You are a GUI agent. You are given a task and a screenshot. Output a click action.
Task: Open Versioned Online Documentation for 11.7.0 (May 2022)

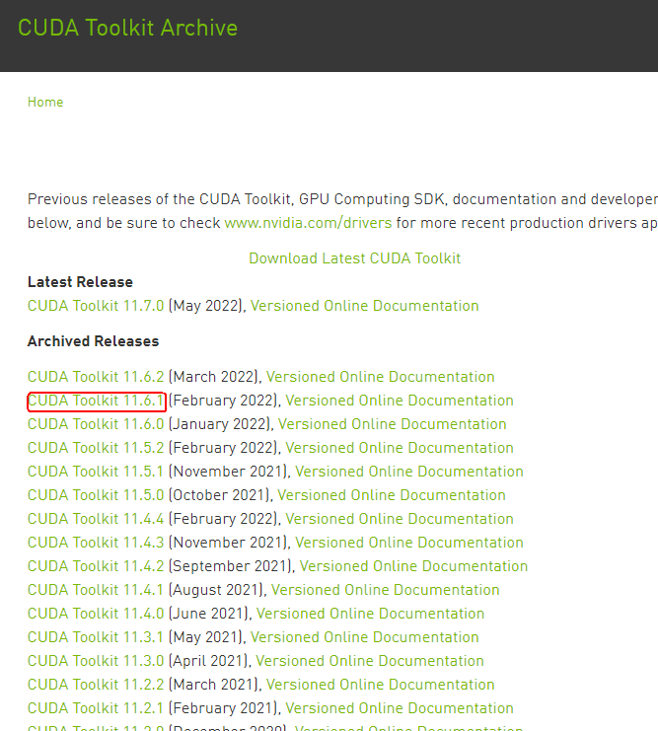365,306
